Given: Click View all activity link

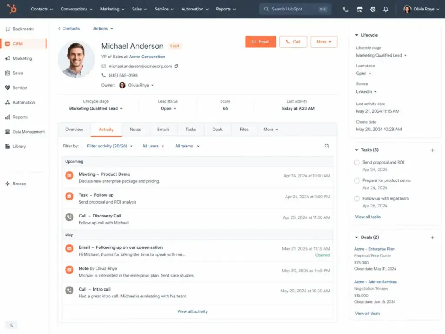Looking at the screenshot, I should 193,311.
